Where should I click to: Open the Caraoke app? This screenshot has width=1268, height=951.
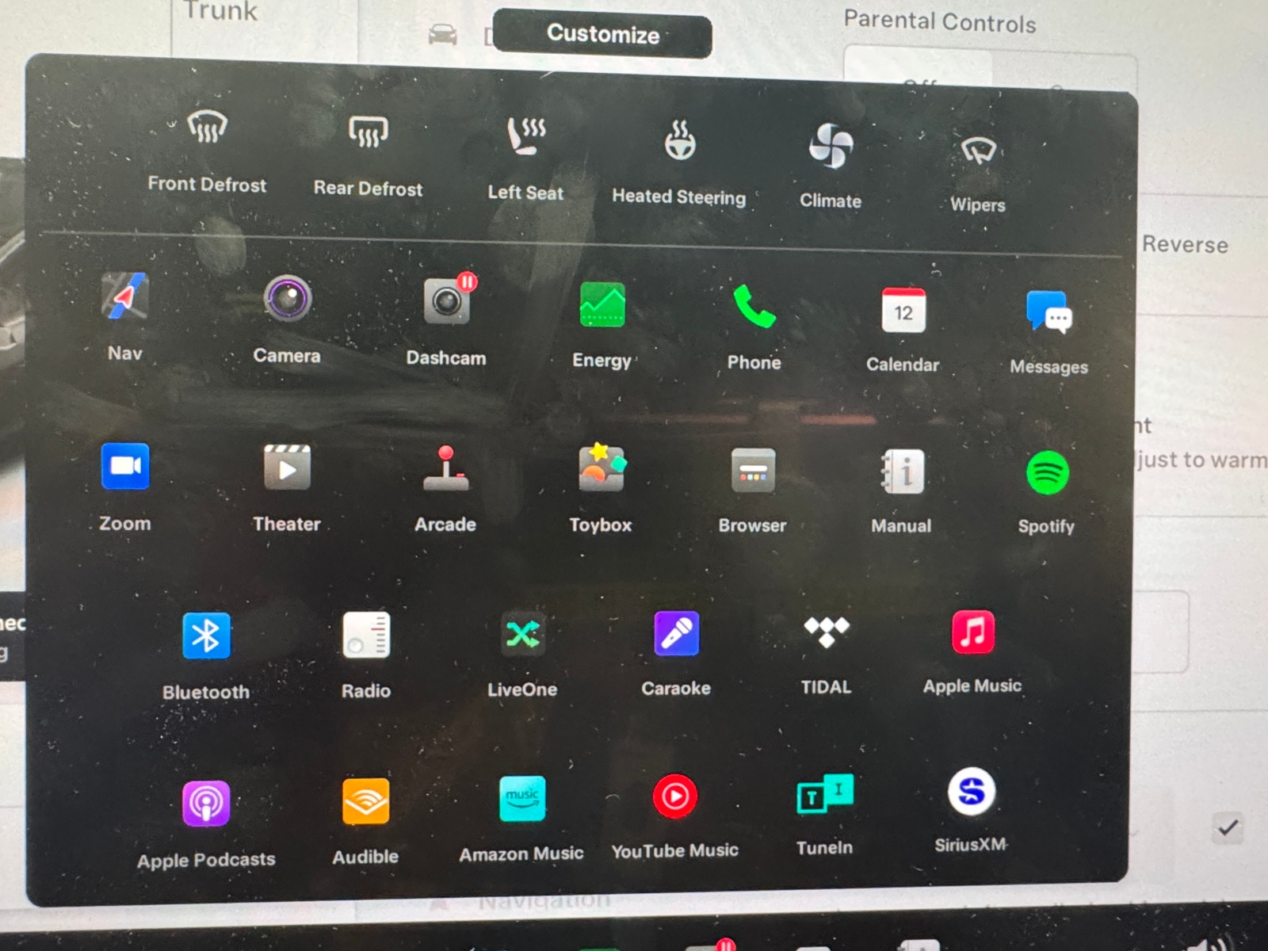click(x=676, y=654)
